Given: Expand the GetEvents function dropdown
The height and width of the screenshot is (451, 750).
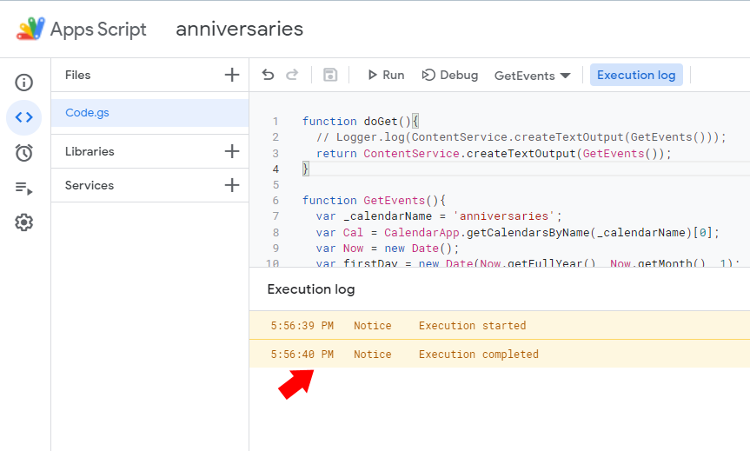Looking at the screenshot, I should [x=532, y=76].
